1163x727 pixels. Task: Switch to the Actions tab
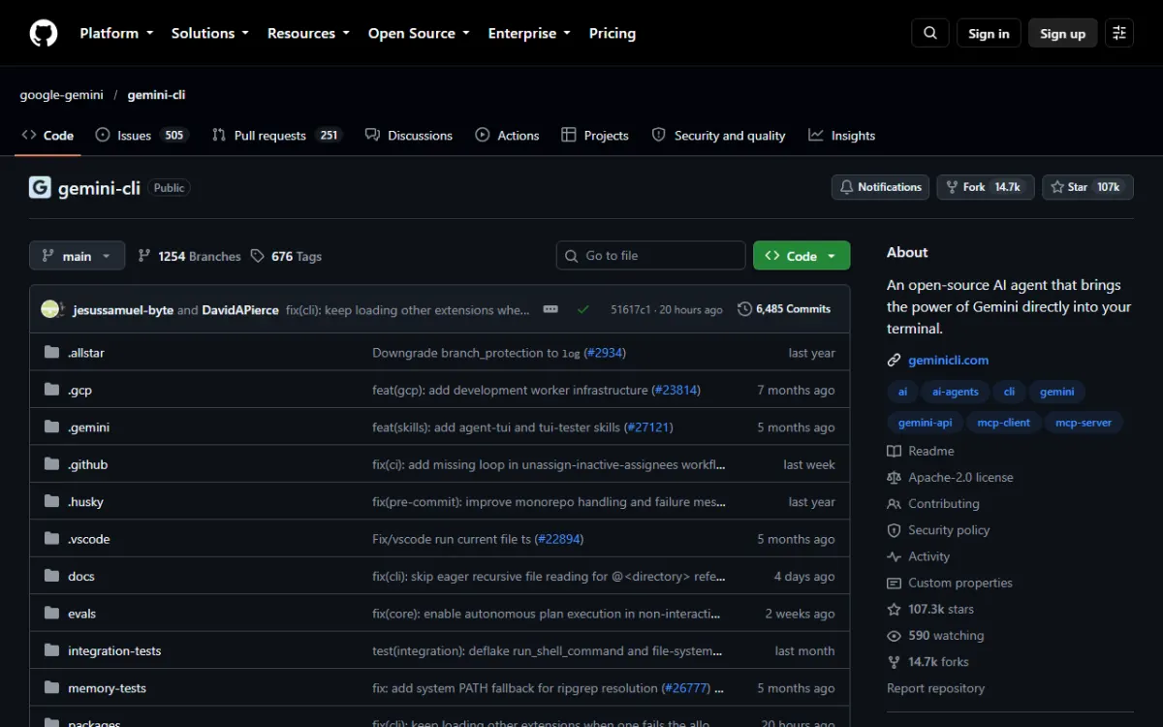[507, 136]
